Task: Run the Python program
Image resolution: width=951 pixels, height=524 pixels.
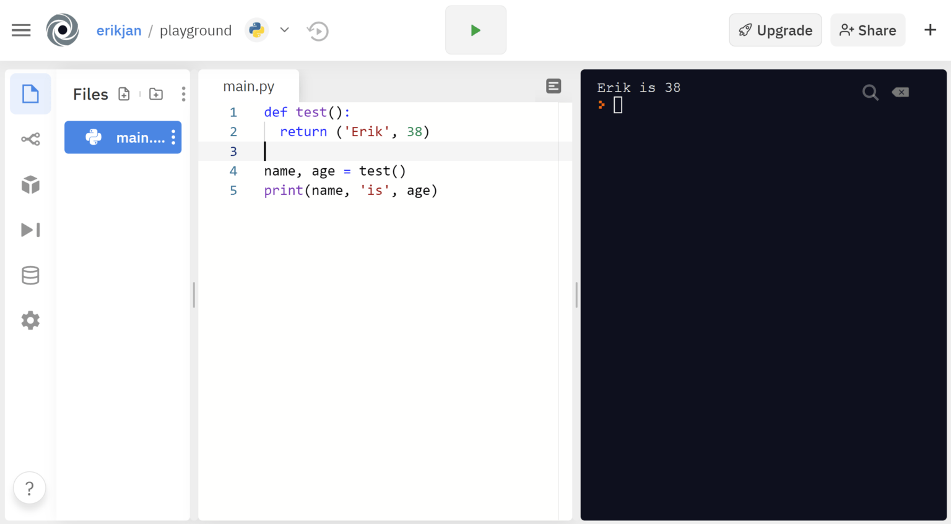Action: tap(475, 30)
